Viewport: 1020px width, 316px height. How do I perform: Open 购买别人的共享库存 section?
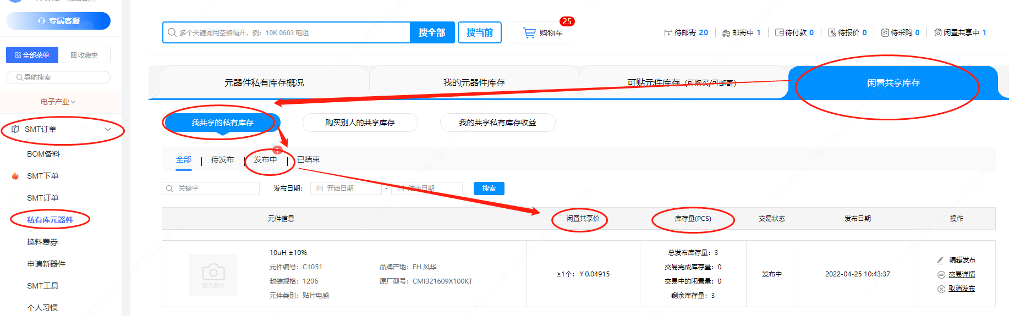pos(360,123)
